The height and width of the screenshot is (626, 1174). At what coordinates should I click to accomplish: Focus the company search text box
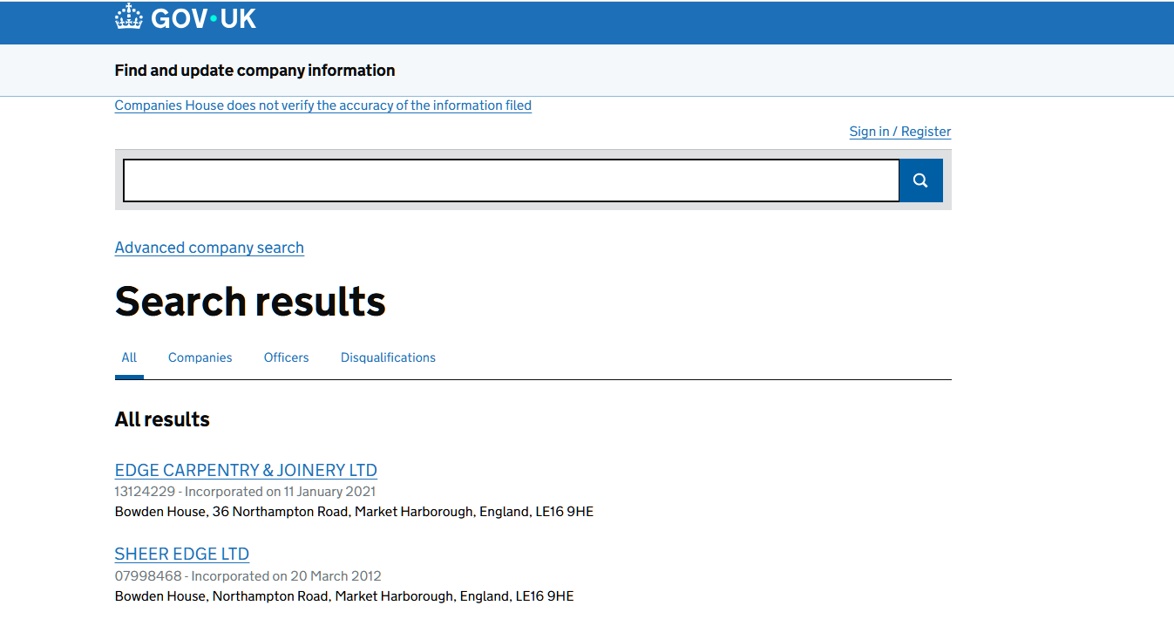[511, 180]
